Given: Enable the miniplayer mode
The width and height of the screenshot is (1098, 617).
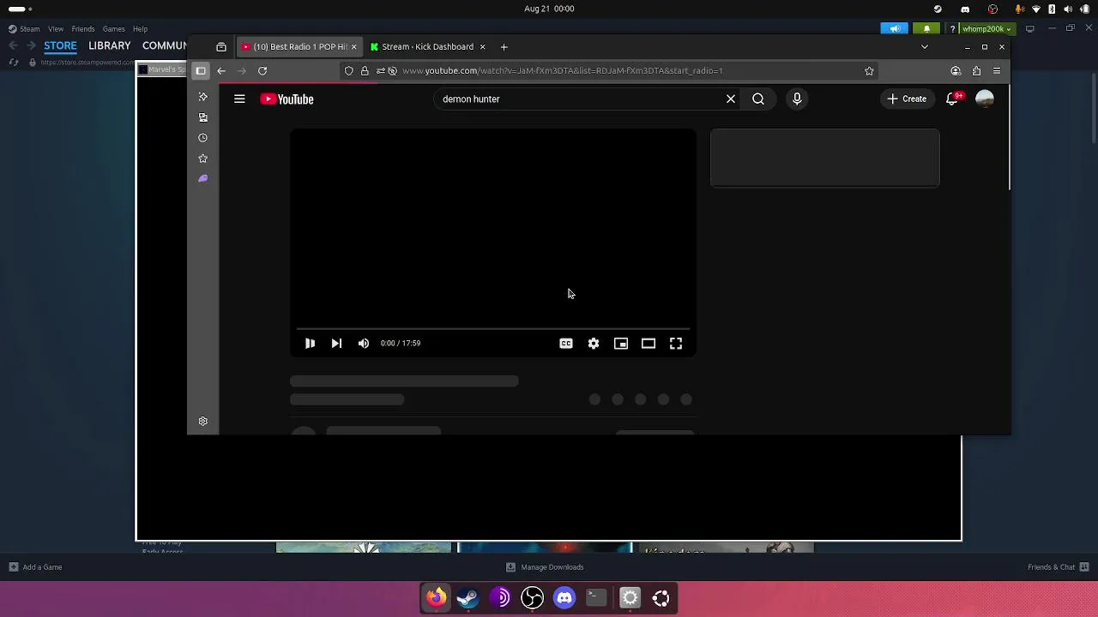Looking at the screenshot, I should (x=621, y=344).
